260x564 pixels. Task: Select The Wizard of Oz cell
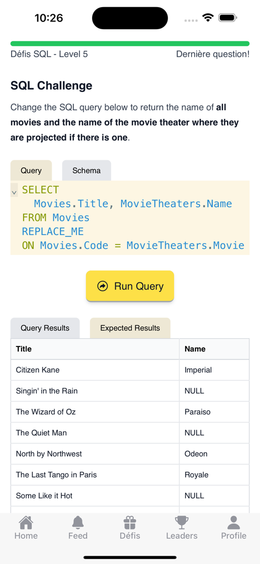coord(95,412)
